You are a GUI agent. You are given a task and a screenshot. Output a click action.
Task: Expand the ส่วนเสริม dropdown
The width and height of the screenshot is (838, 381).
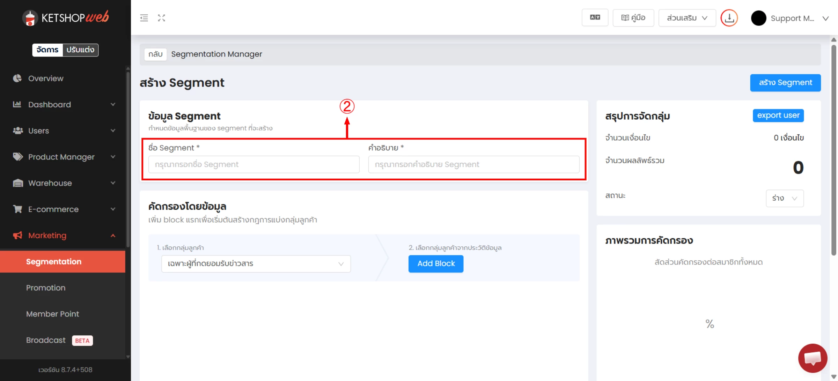(x=686, y=18)
